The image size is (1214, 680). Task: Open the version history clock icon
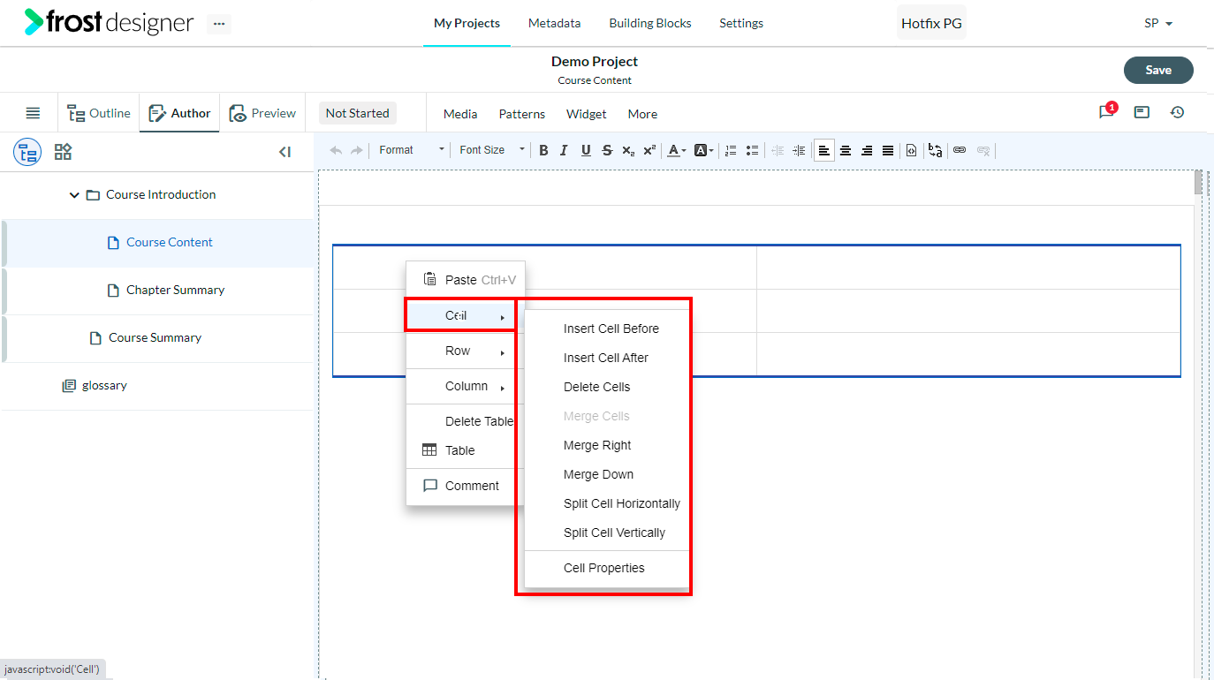click(x=1177, y=112)
